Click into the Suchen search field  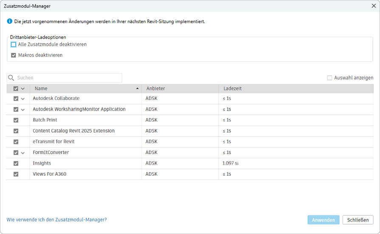point(68,78)
